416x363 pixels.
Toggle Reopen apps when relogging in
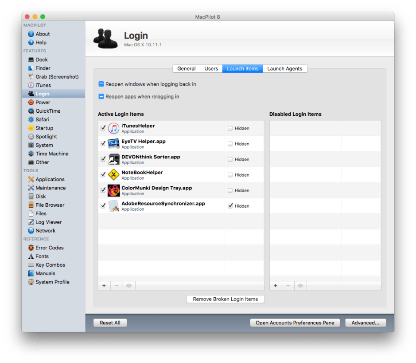(101, 96)
